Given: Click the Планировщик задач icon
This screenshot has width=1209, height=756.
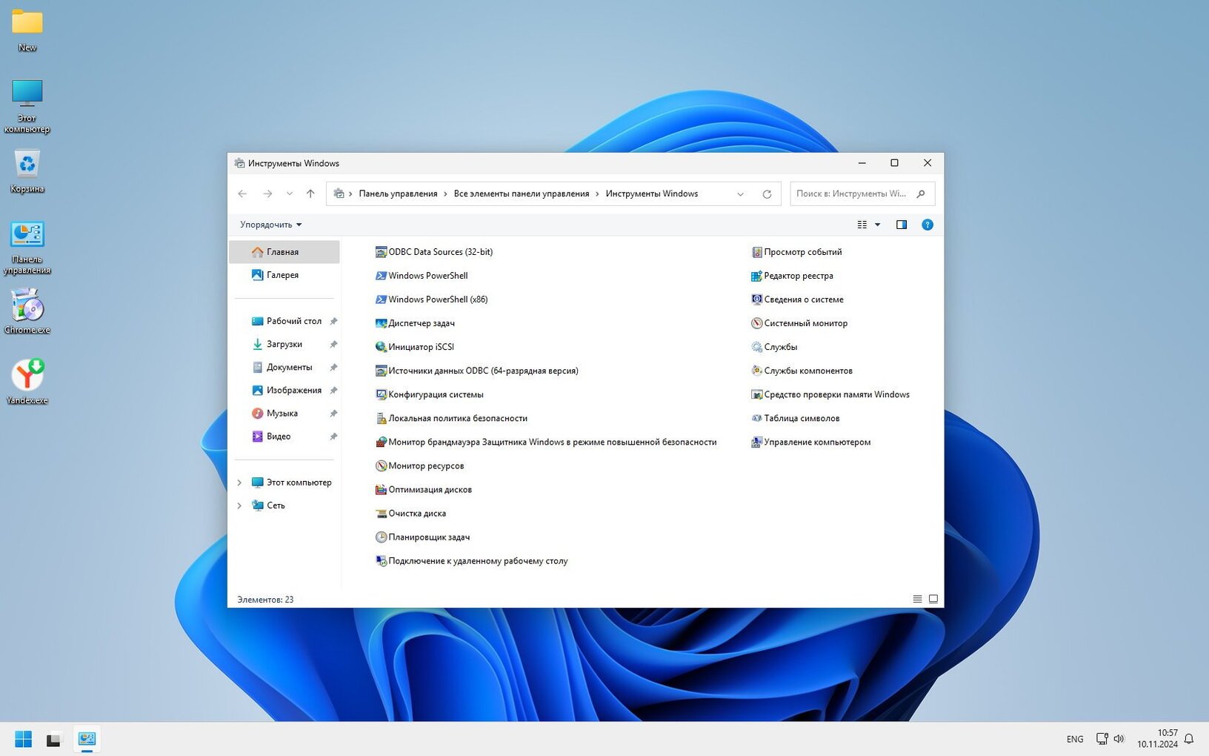Looking at the screenshot, I should tap(381, 537).
